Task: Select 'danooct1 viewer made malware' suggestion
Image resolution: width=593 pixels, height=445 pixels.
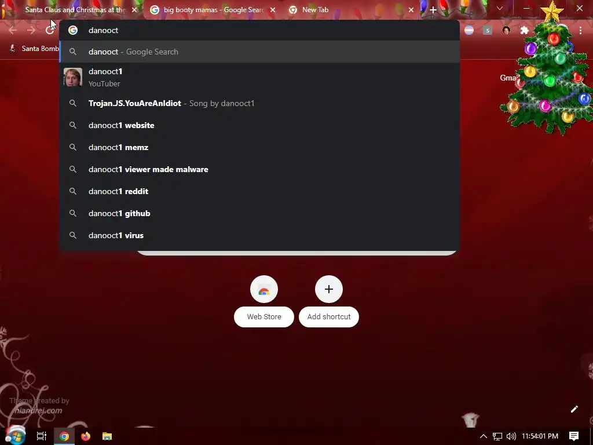Action: point(259,169)
